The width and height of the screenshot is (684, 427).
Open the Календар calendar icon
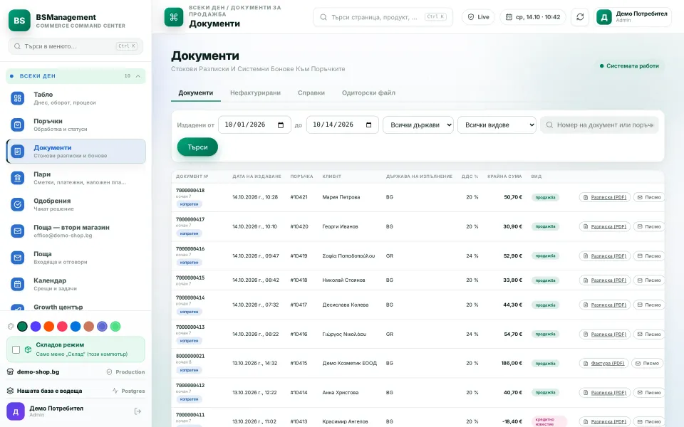click(x=17, y=284)
